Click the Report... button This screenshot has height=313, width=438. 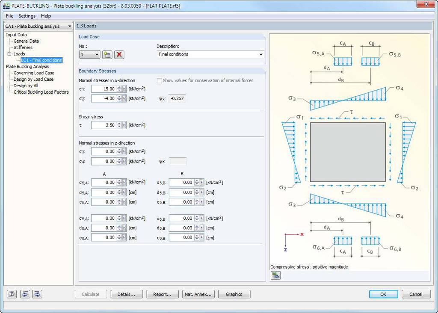click(x=162, y=294)
